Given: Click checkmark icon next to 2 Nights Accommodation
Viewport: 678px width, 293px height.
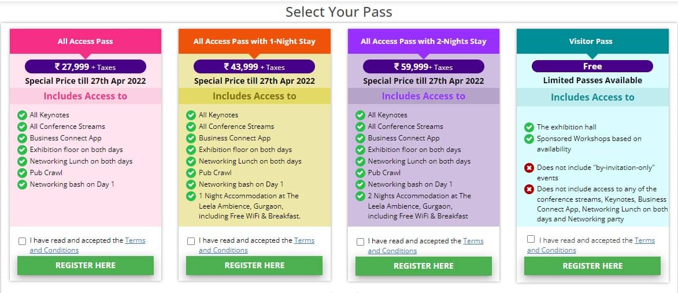Looking at the screenshot, I should click(360, 196).
